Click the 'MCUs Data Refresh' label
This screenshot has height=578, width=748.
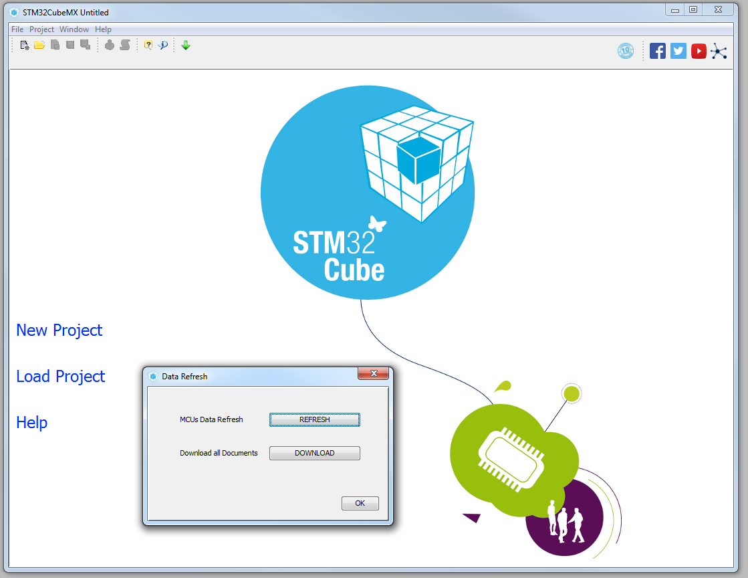[x=211, y=419]
